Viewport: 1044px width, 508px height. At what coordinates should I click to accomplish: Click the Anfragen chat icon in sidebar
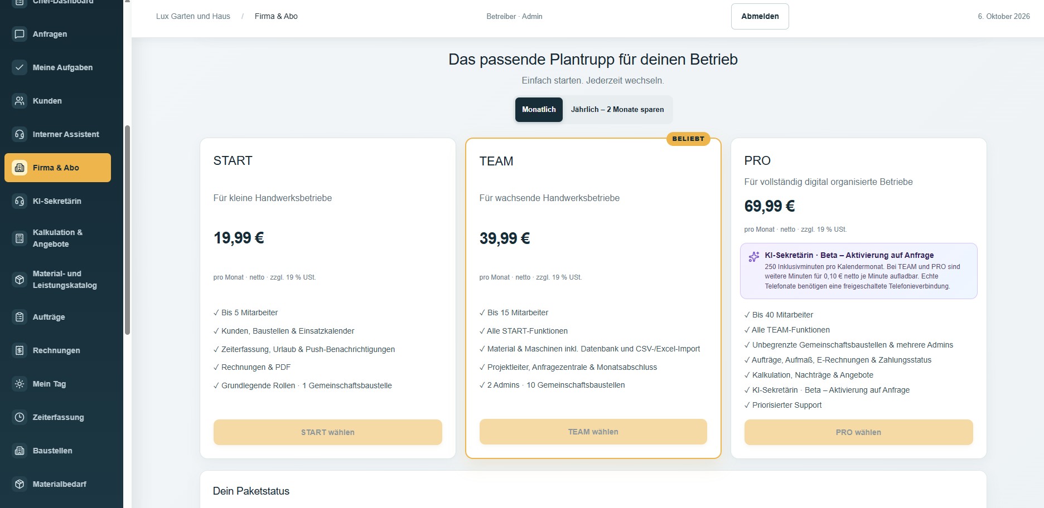click(x=20, y=34)
